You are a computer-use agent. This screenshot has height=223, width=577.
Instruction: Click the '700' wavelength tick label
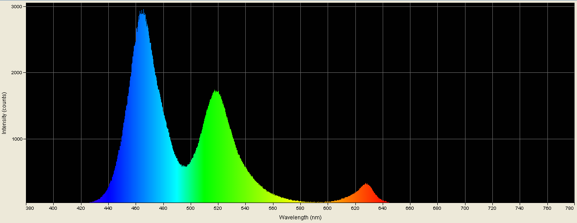coord(465,208)
